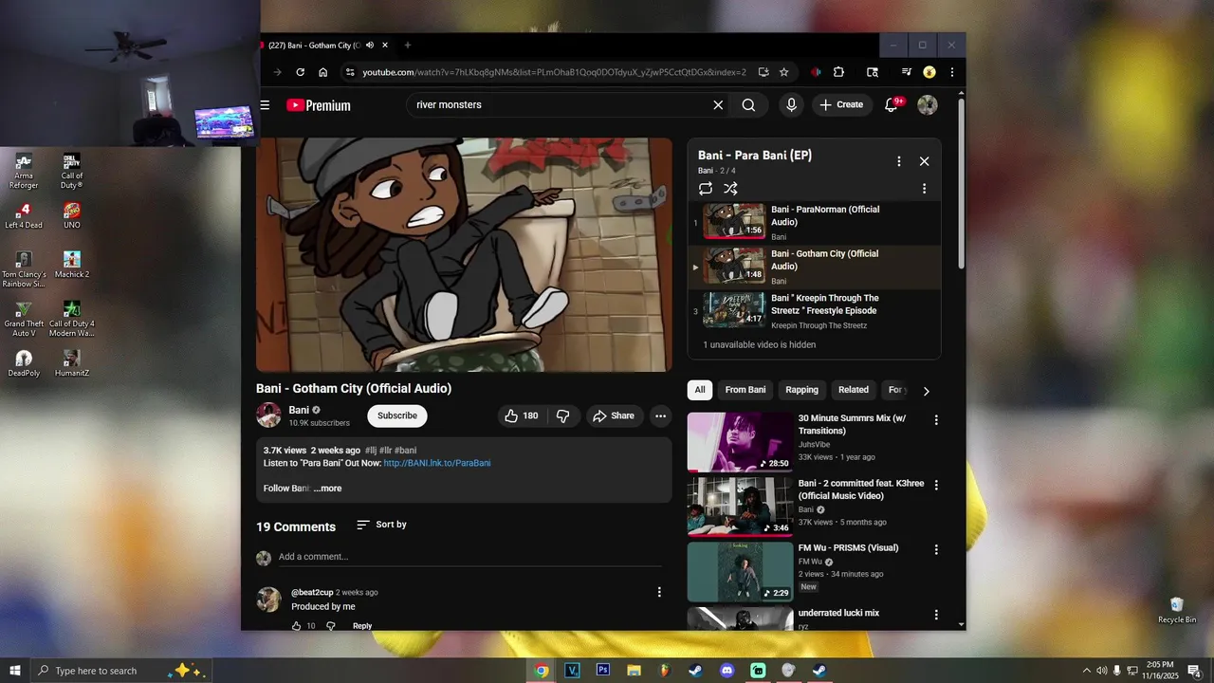Show hidden system tray icons

click(1086, 671)
